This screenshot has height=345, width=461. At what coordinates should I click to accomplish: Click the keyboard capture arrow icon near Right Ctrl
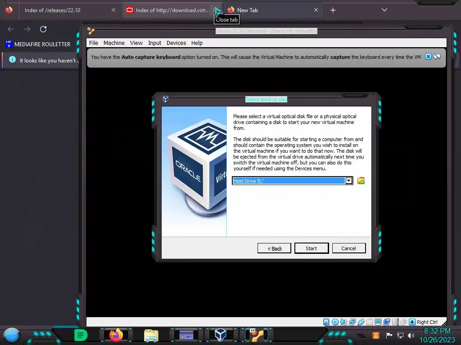coord(412,322)
